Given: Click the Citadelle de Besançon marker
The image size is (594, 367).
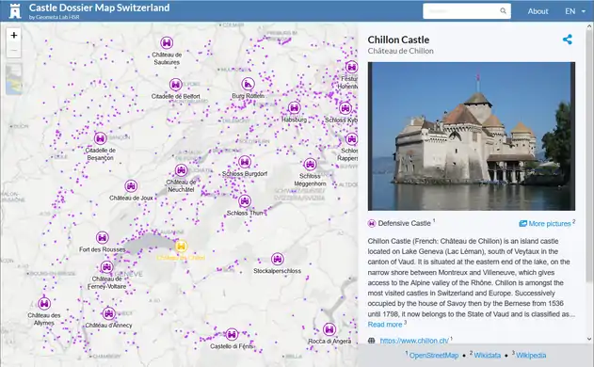Looking at the screenshot, I should tap(100, 138).
